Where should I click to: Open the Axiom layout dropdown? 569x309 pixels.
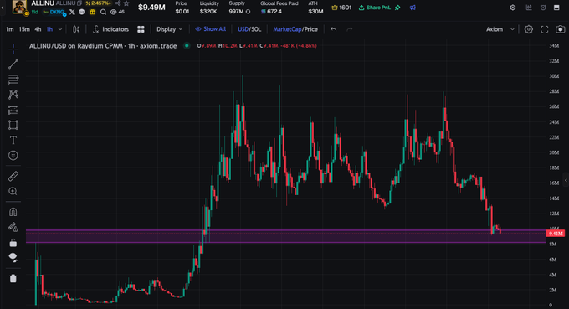[500, 29]
